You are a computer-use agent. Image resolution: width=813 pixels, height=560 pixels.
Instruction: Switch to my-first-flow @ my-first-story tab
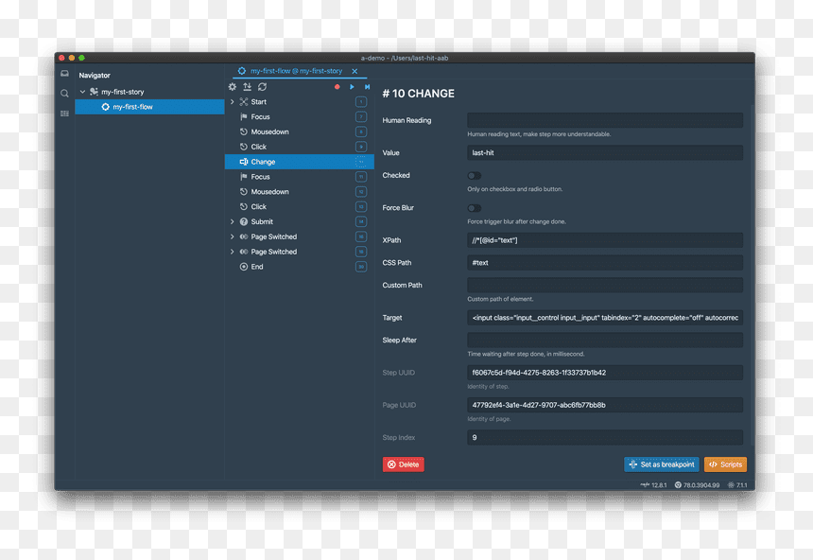pyautogui.click(x=296, y=71)
